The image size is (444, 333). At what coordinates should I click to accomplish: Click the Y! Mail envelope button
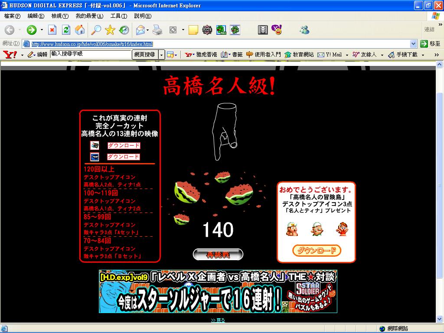330,54
